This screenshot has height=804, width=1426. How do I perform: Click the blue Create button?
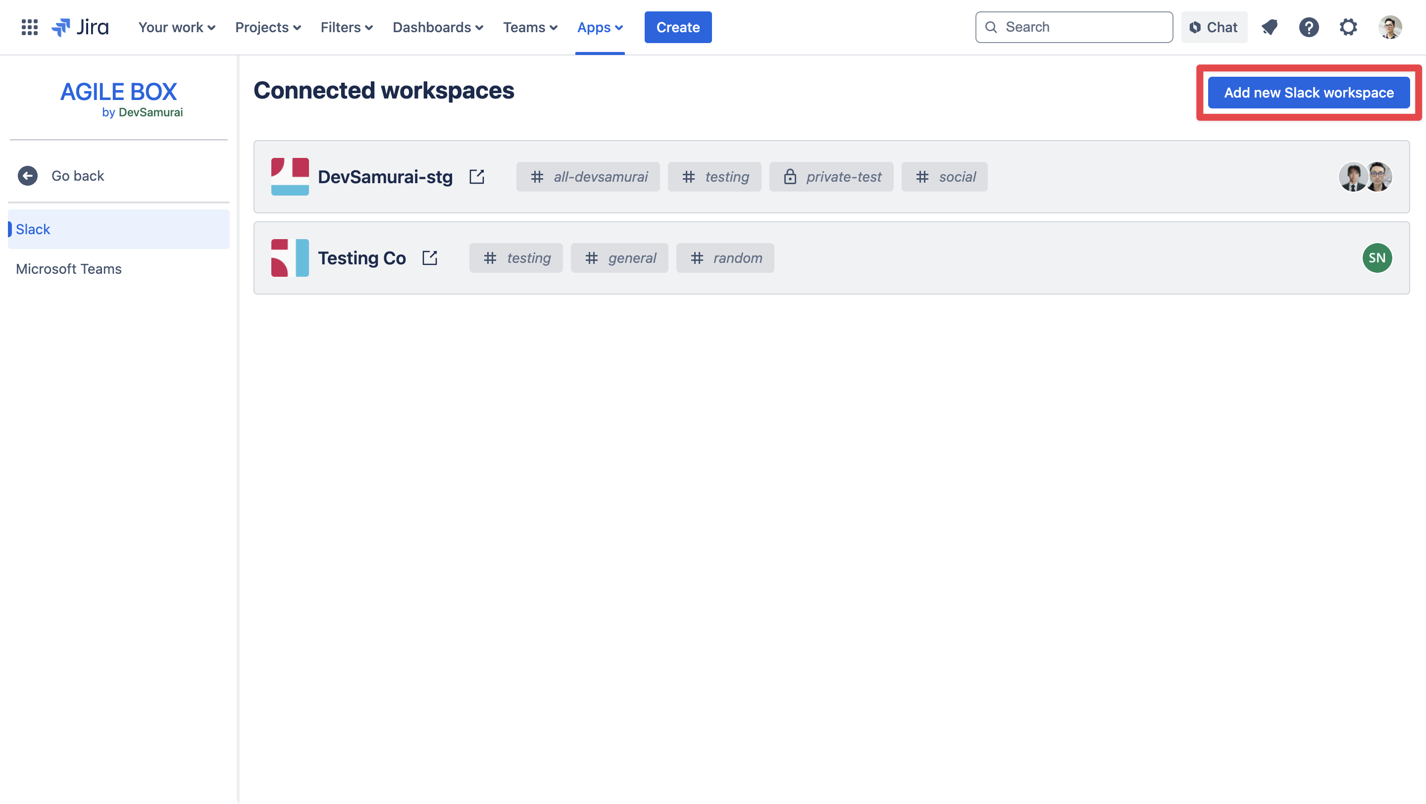677,27
